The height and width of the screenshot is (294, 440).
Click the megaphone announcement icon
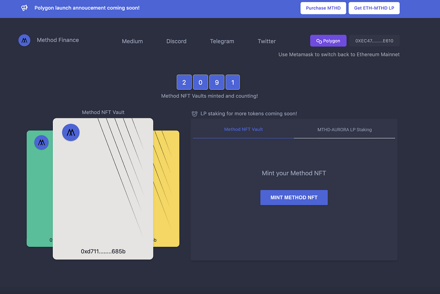click(x=24, y=8)
